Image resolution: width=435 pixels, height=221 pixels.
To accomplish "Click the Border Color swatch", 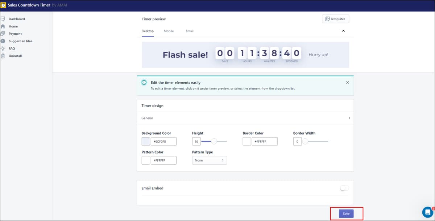I will [247, 141].
